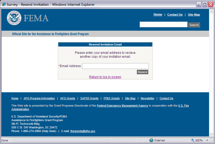
Task: Click the FEMA wordmark logo
Action: (36, 18)
